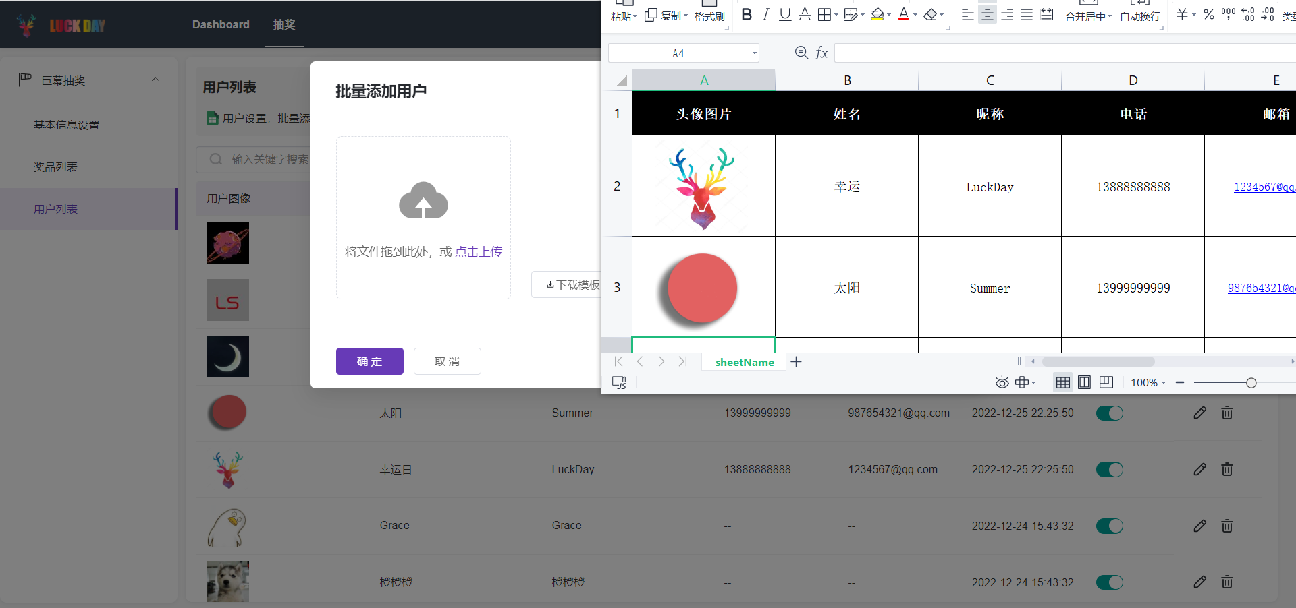Click the 确定 confirm button

pyautogui.click(x=369, y=361)
